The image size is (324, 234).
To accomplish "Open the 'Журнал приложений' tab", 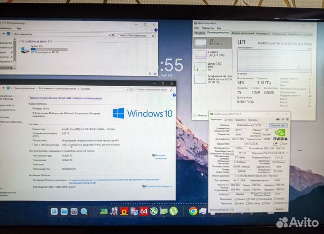I will (x=243, y=33).
